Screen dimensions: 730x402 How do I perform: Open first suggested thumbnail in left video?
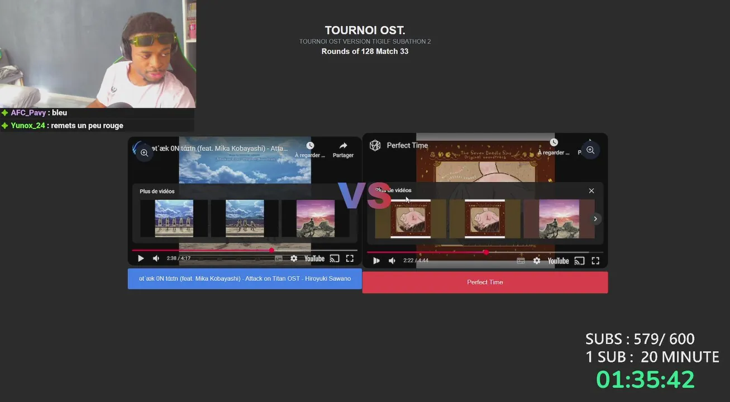point(174,218)
